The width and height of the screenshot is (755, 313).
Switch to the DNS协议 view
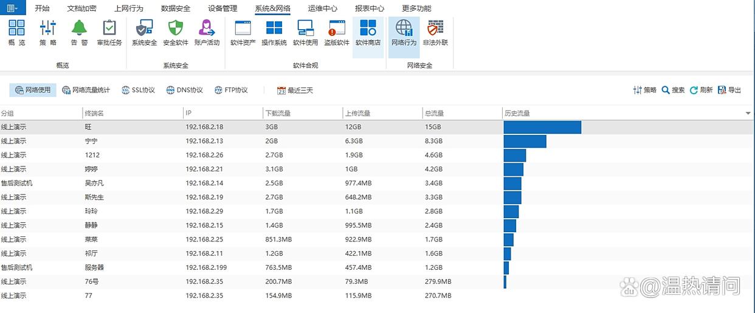click(x=184, y=90)
